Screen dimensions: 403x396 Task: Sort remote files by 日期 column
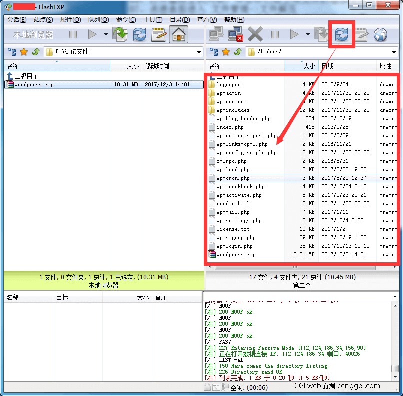[x=347, y=66]
